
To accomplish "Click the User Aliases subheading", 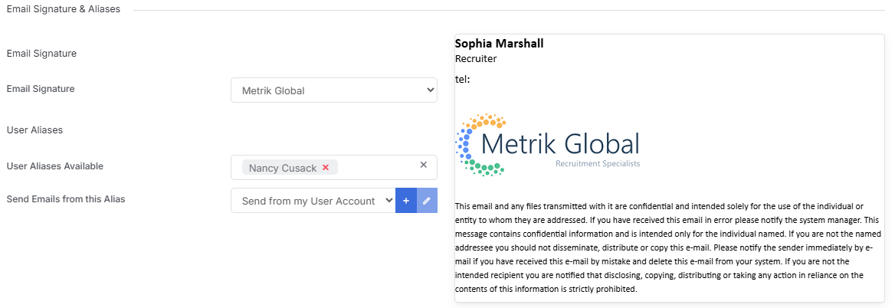I will click(34, 130).
